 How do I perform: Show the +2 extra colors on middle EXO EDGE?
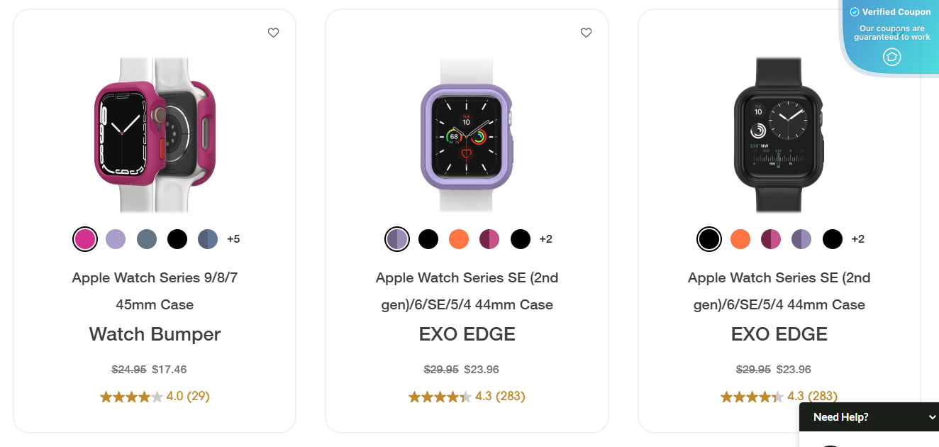pyautogui.click(x=545, y=239)
